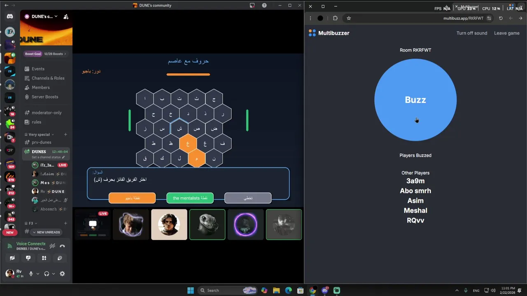
Task: Click the Boost Goal 12/28 Boosts bar
Action: pyautogui.click(x=46, y=54)
